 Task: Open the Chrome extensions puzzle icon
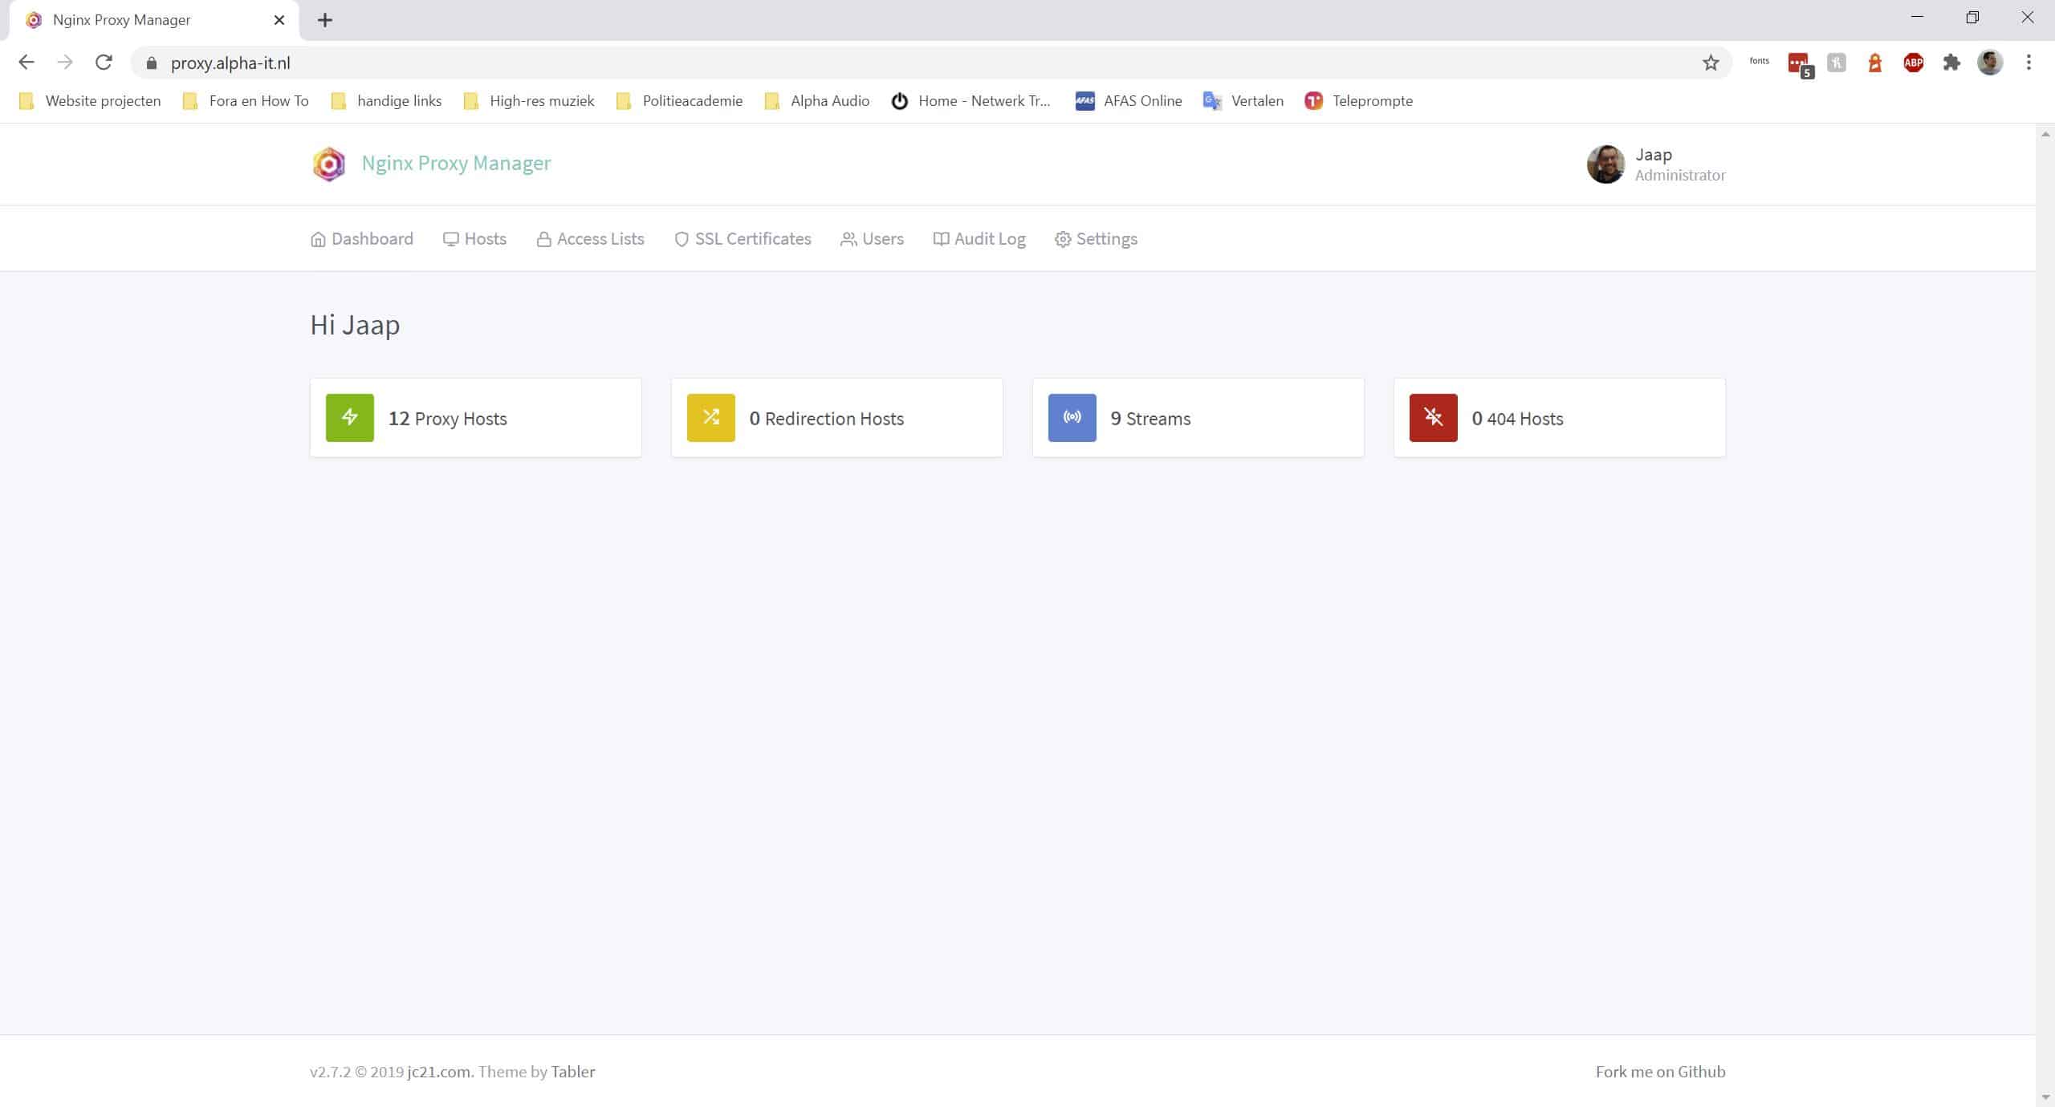1951,63
